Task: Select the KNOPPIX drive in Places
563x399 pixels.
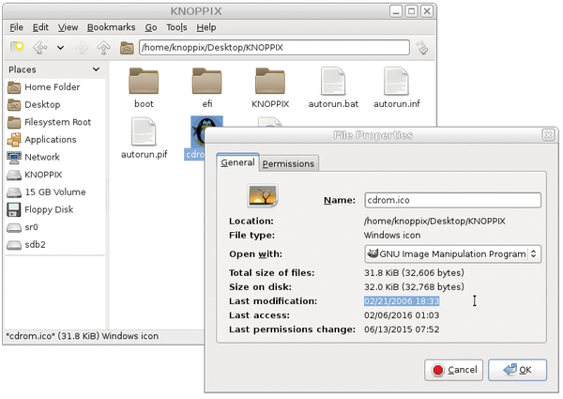Action: (x=35, y=175)
